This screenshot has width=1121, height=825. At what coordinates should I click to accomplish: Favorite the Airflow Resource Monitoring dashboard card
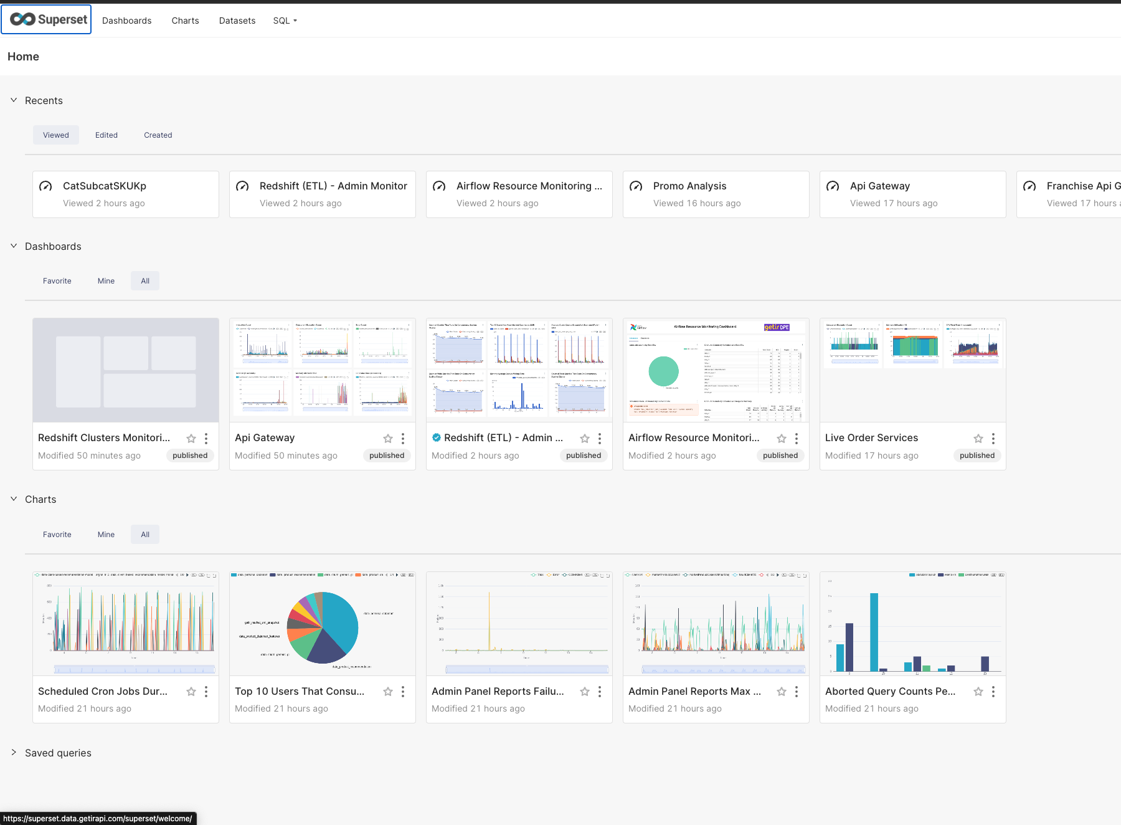pyautogui.click(x=782, y=439)
